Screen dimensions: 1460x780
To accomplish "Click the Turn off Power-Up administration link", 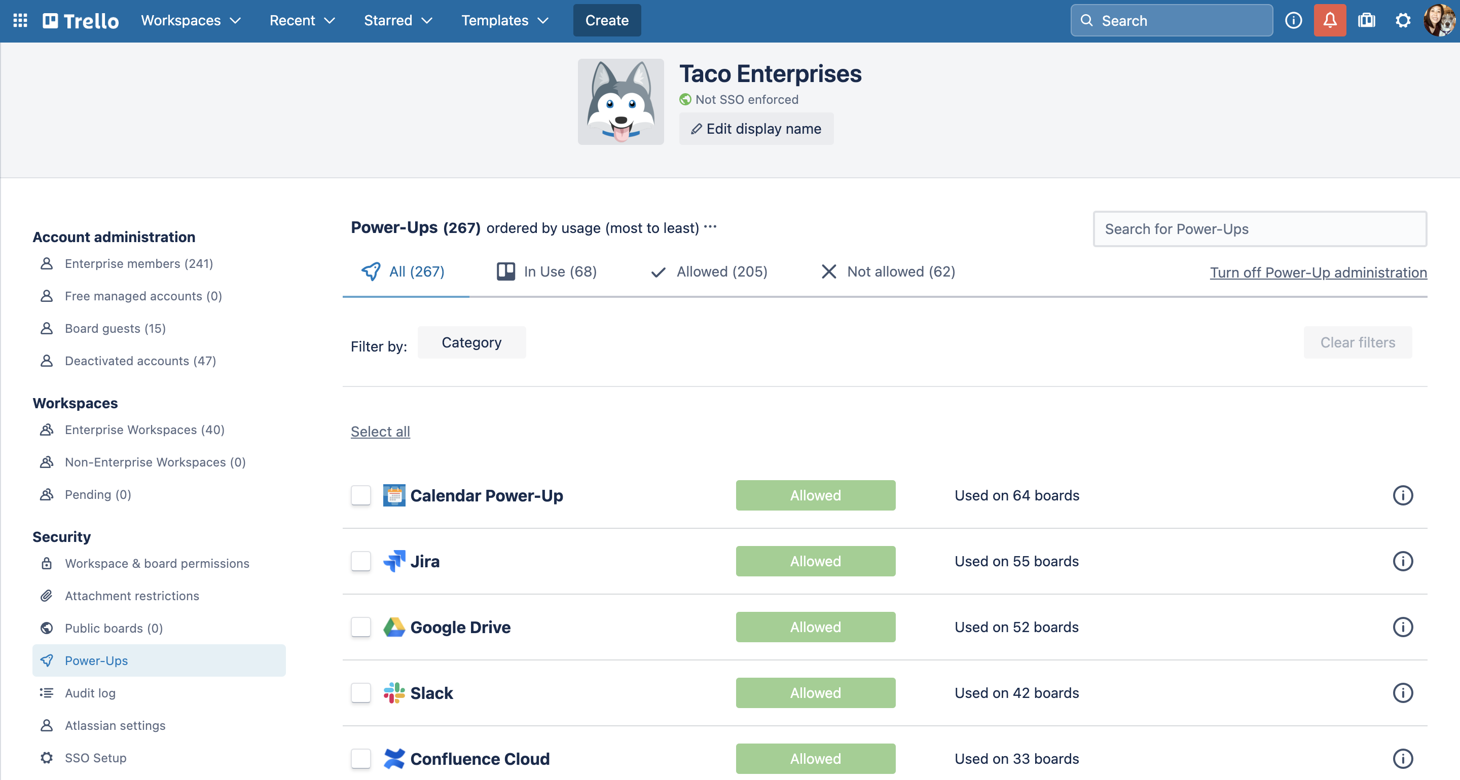I will coord(1318,271).
